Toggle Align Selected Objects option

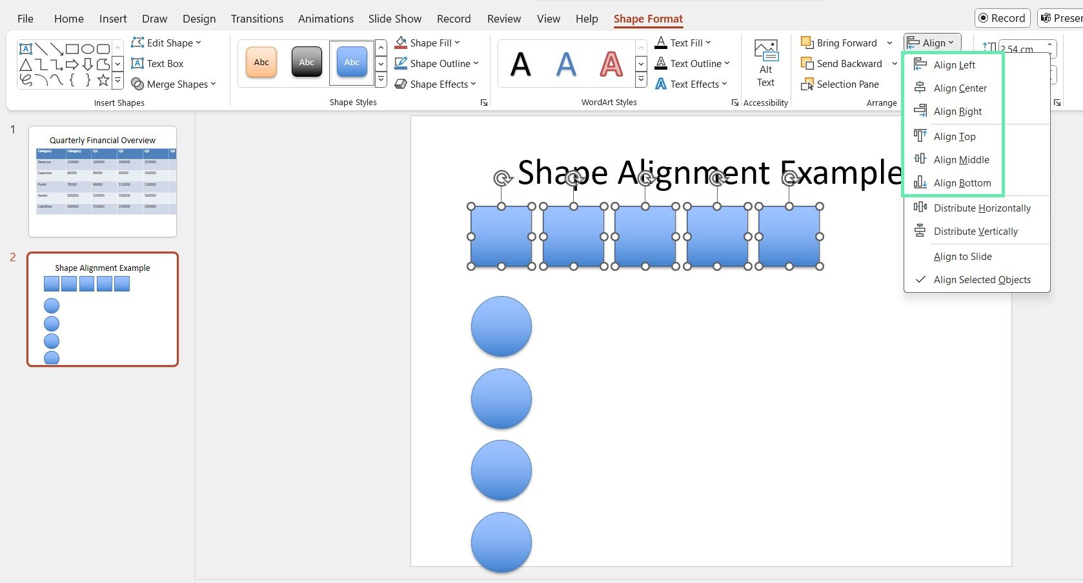pos(982,279)
